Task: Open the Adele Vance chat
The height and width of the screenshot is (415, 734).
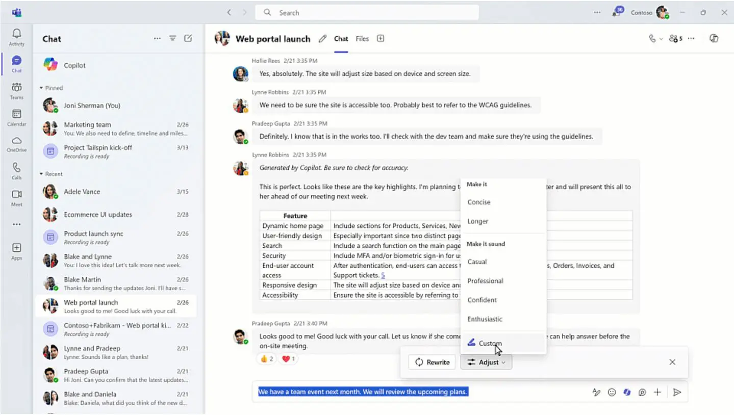Action: 116,192
